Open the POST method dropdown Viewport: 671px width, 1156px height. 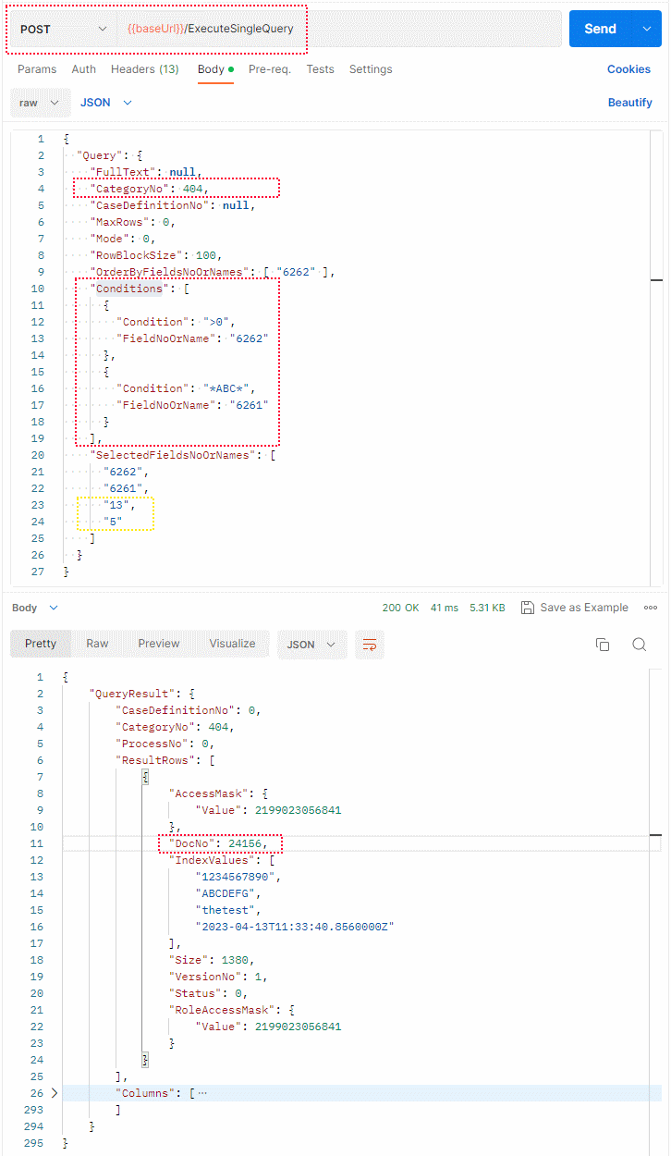[60, 29]
